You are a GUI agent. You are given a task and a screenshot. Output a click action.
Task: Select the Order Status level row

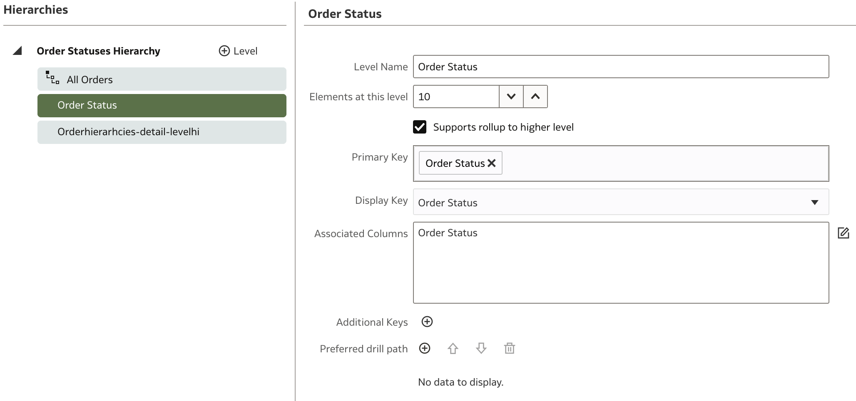162,105
